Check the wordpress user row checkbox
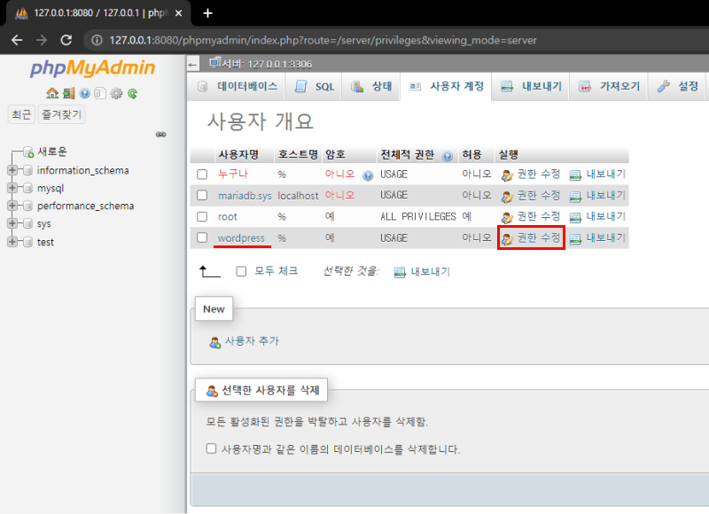The width and height of the screenshot is (709, 514). [x=202, y=238]
